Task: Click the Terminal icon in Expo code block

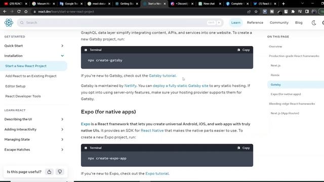Action: 86,148
